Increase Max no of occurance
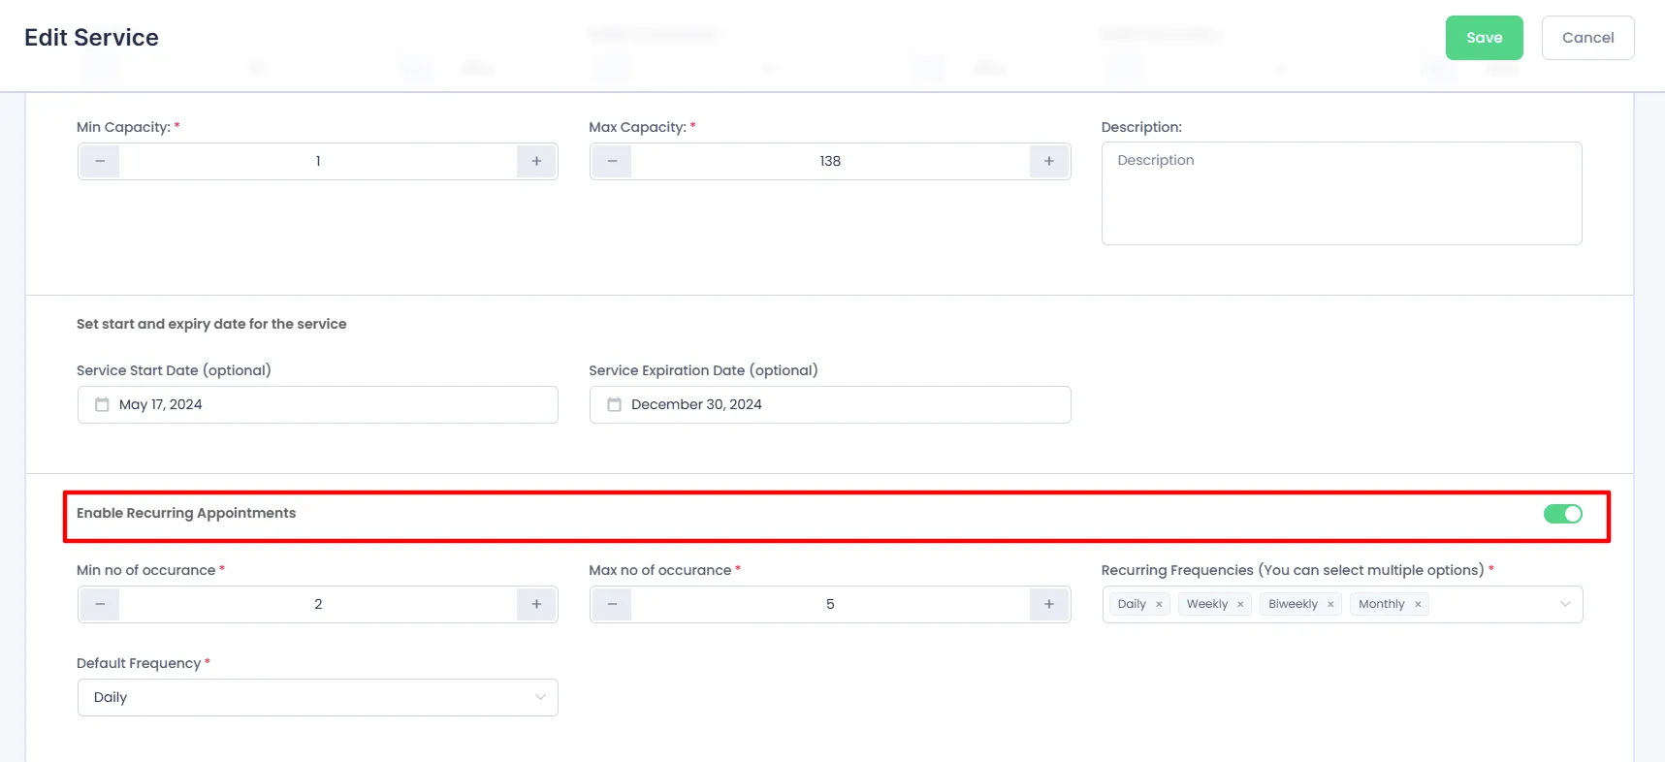The image size is (1665, 762). (1048, 604)
